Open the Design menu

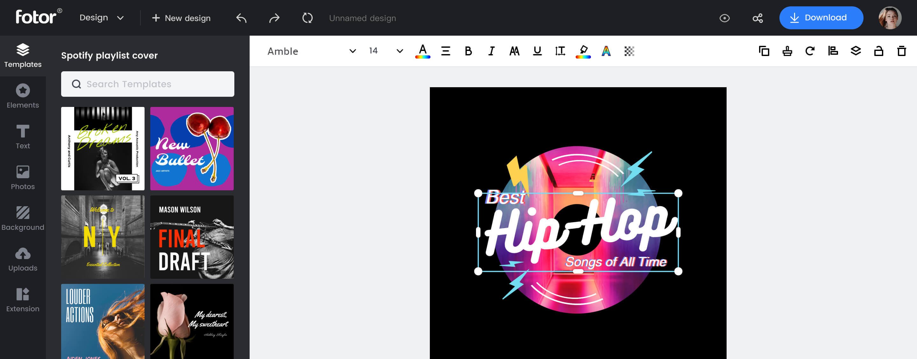(x=102, y=18)
